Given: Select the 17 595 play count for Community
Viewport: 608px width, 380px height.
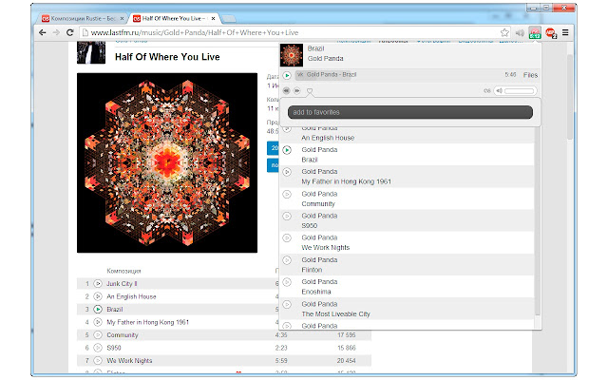Looking at the screenshot, I should [346, 335].
